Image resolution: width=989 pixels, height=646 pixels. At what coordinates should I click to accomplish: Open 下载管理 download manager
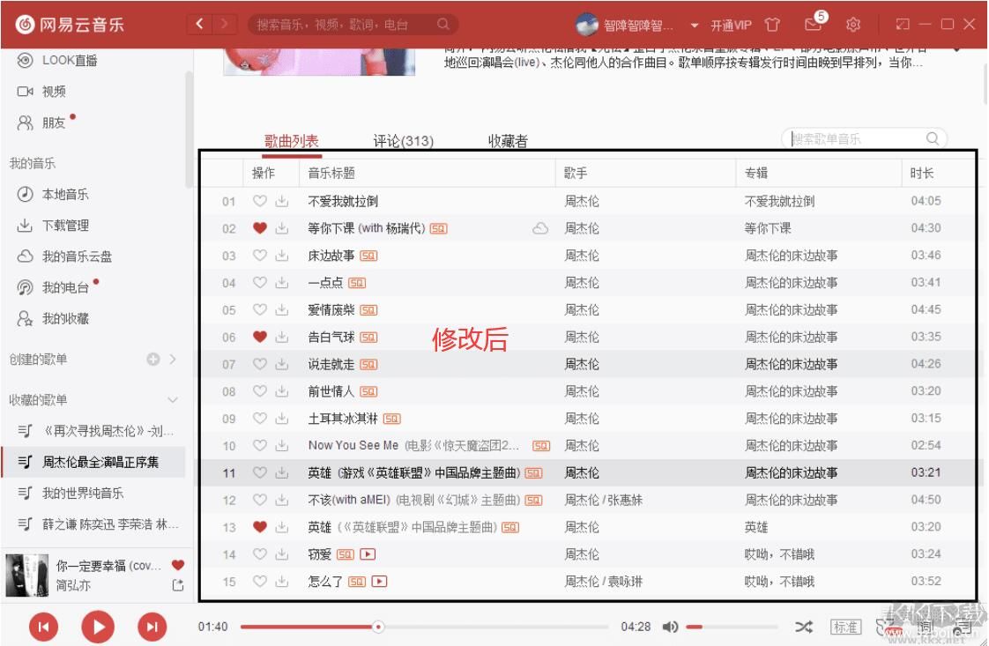point(63,225)
